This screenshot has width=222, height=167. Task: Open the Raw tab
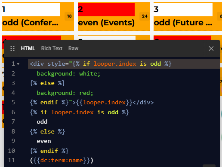pos(73,49)
